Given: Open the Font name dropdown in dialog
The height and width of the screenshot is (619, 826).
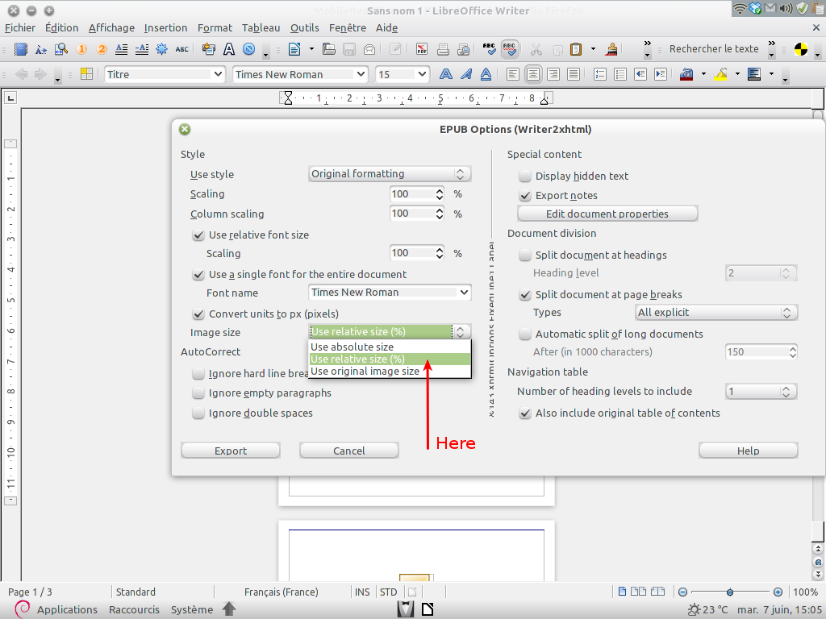Looking at the screenshot, I should point(390,292).
